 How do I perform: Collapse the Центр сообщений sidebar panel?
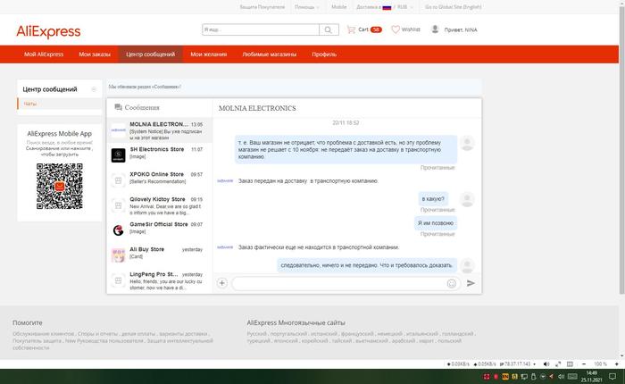point(94,89)
